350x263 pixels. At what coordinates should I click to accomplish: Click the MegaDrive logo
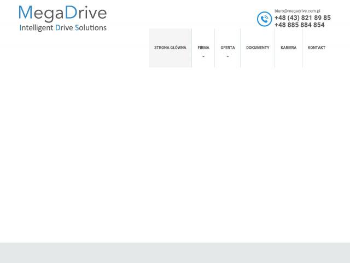point(63,18)
